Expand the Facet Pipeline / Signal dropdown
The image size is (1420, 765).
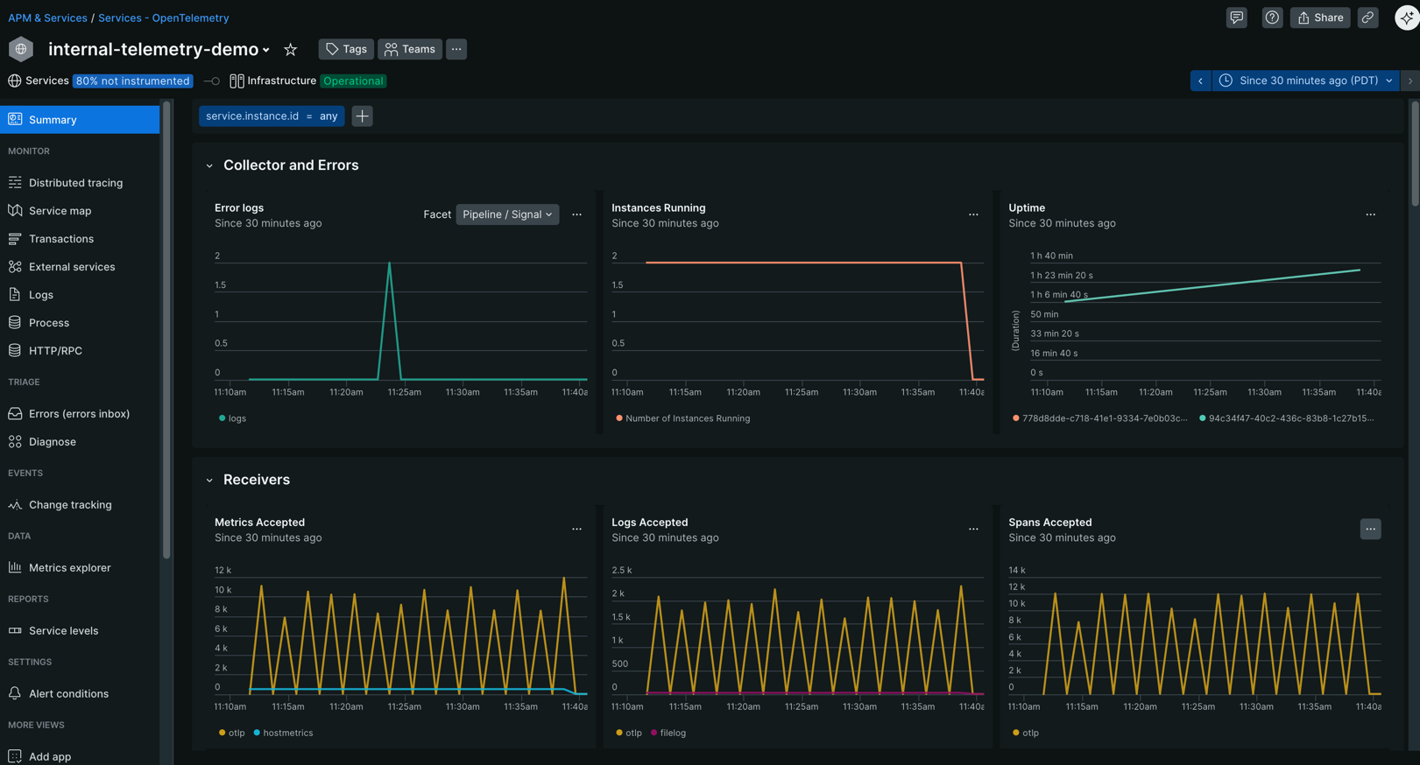coord(507,214)
